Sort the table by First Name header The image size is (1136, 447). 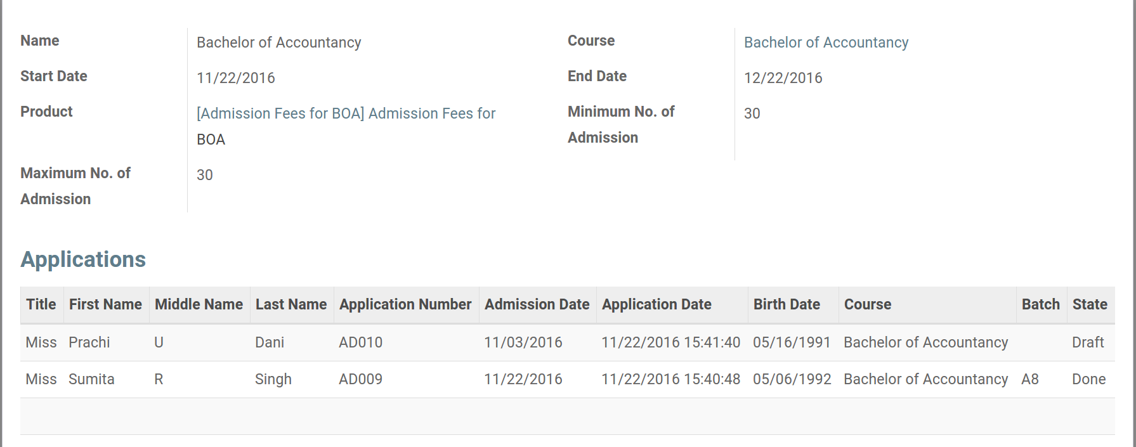tap(105, 304)
